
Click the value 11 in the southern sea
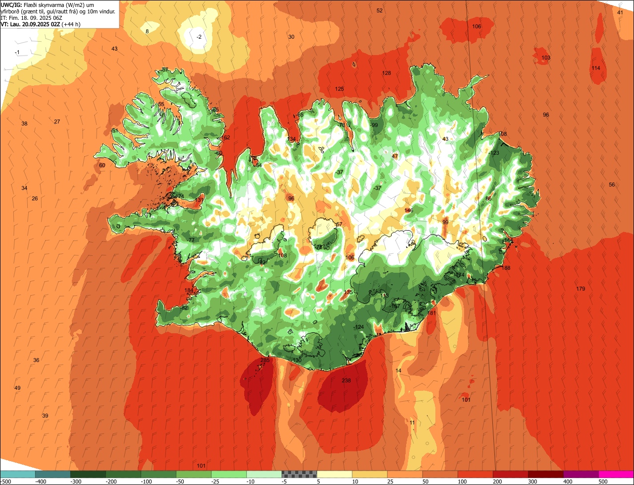point(412,423)
